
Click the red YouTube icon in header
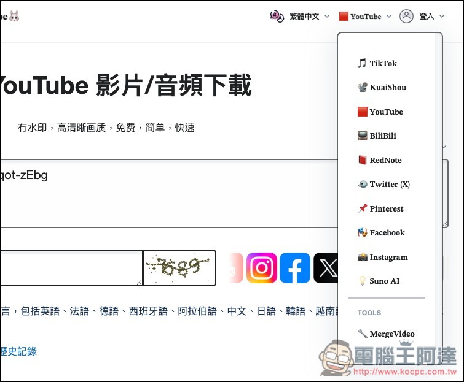(344, 16)
